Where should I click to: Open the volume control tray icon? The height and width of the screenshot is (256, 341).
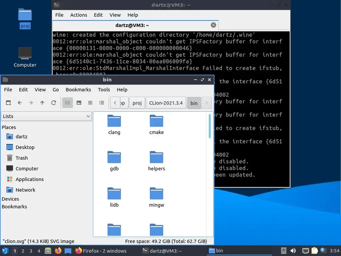point(293,251)
